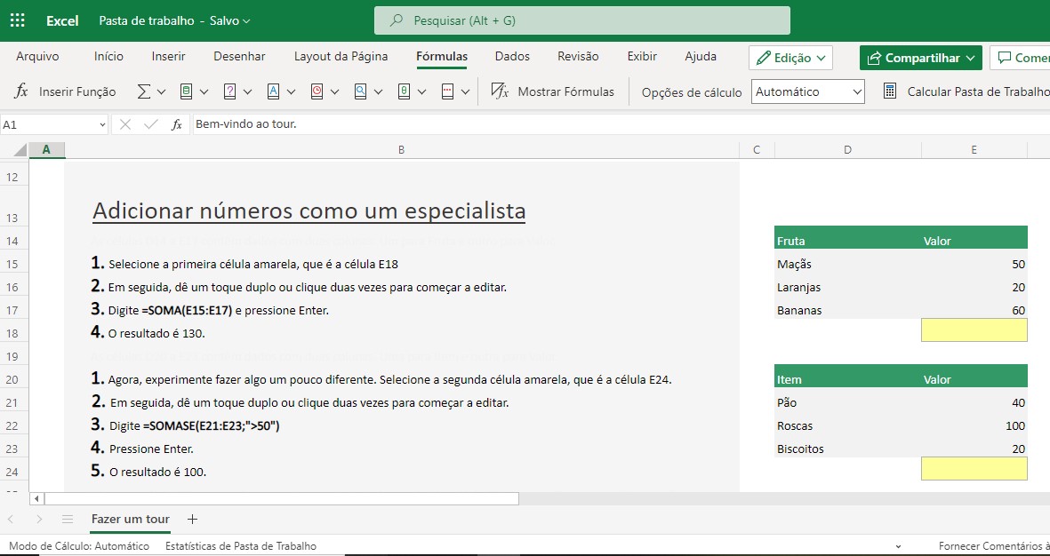
Task: Add a new sheet with the plus button
Action: [x=192, y=519]
